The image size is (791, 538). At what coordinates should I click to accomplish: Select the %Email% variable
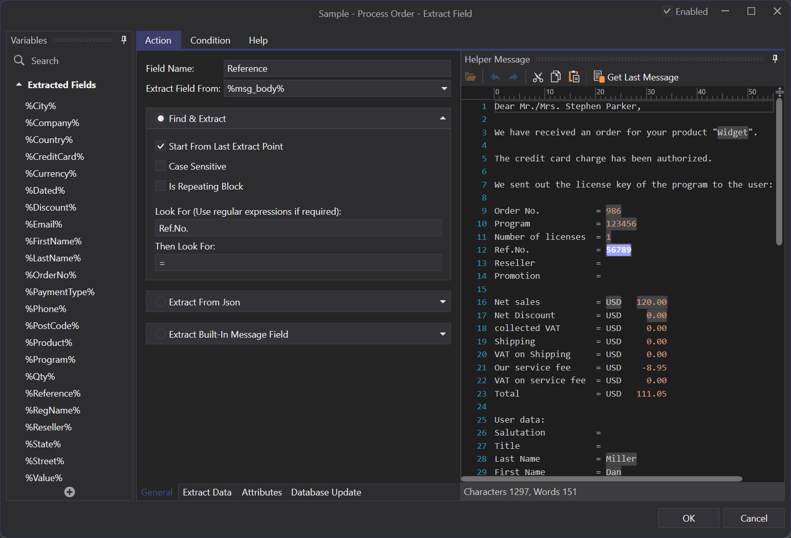click(44, 224)
